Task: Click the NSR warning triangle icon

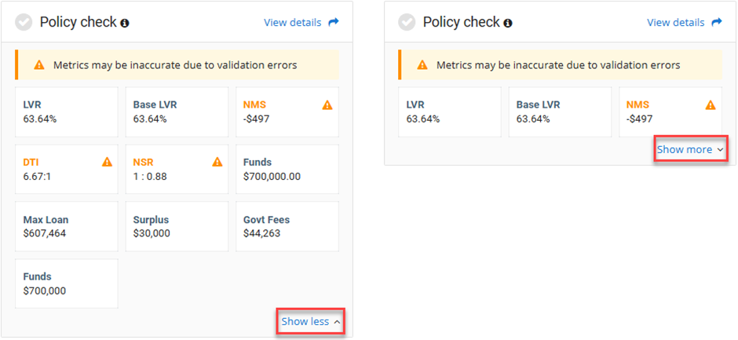Action: pyautogui.click(x=217, y=163)
